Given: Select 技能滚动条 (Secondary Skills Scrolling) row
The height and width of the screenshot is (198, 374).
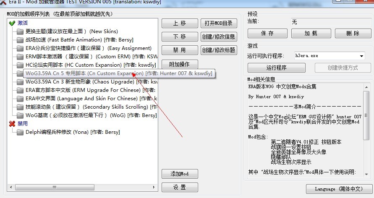Looking at the screenshot, I should pyautogui.click(x=92, y=107).
